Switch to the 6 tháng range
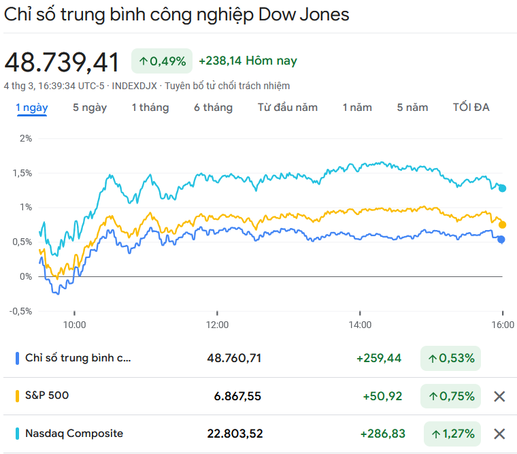The image size is (517, 454). click(x=213, y=108)
